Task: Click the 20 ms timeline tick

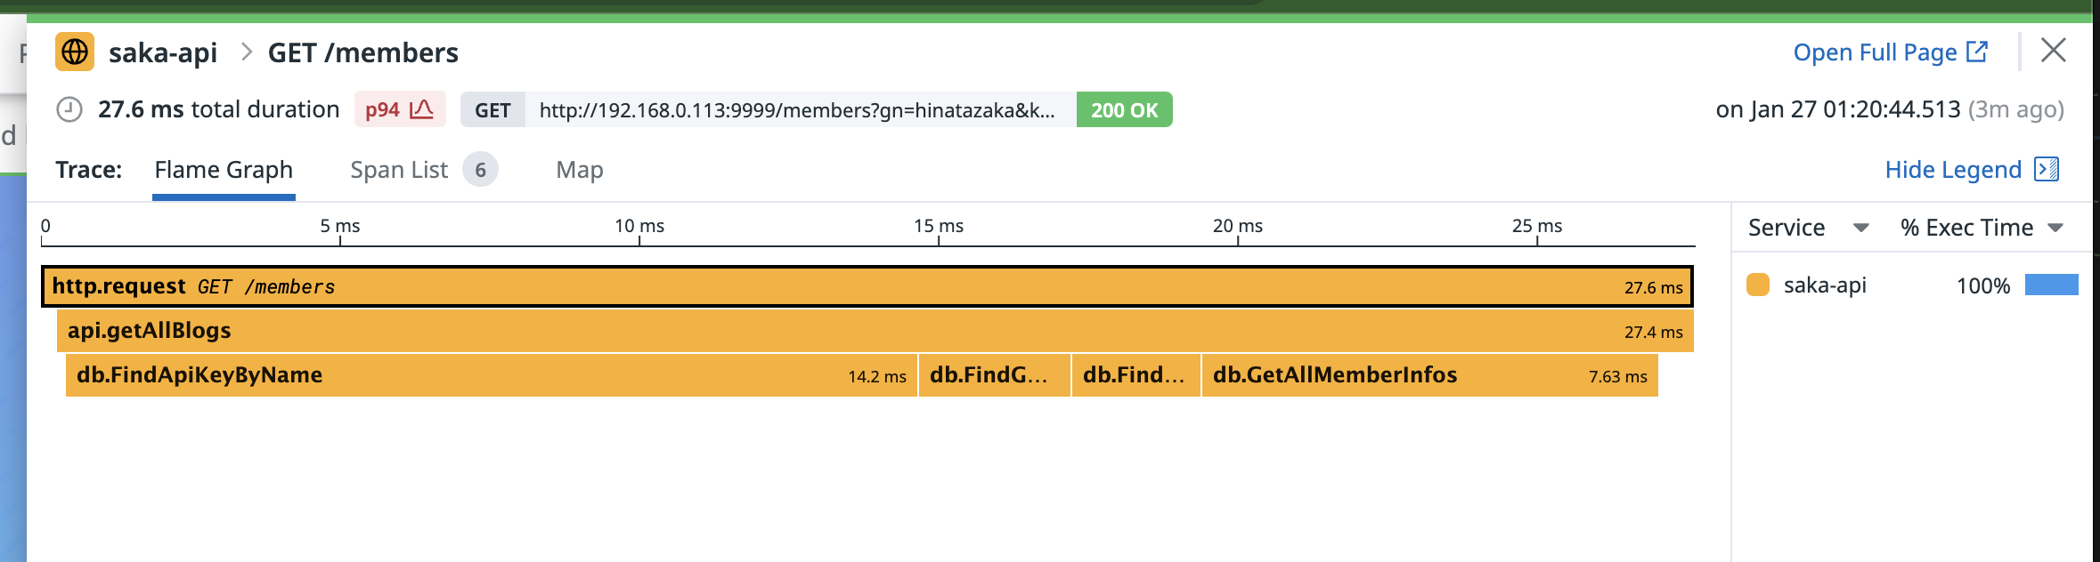Action: tap(1238, 226)
